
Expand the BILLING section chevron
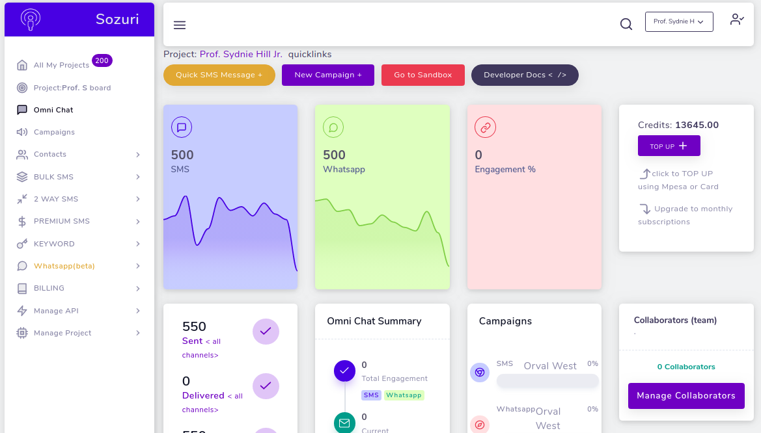coord(138,289)
